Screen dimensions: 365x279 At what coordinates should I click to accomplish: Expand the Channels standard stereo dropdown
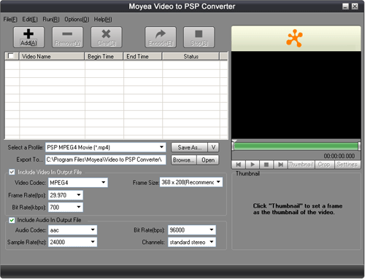[x=212, y=242]
